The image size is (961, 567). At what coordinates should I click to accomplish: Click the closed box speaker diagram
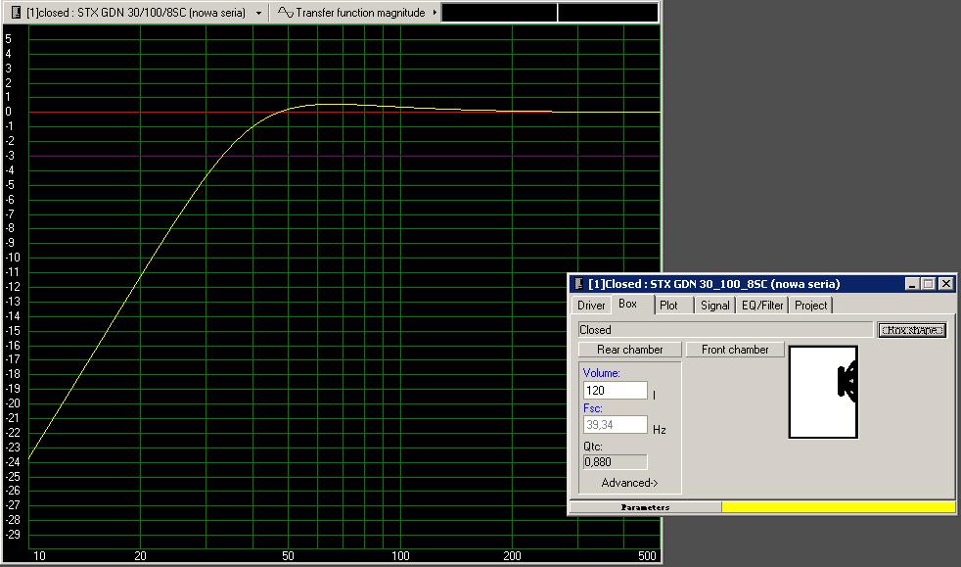823,392
